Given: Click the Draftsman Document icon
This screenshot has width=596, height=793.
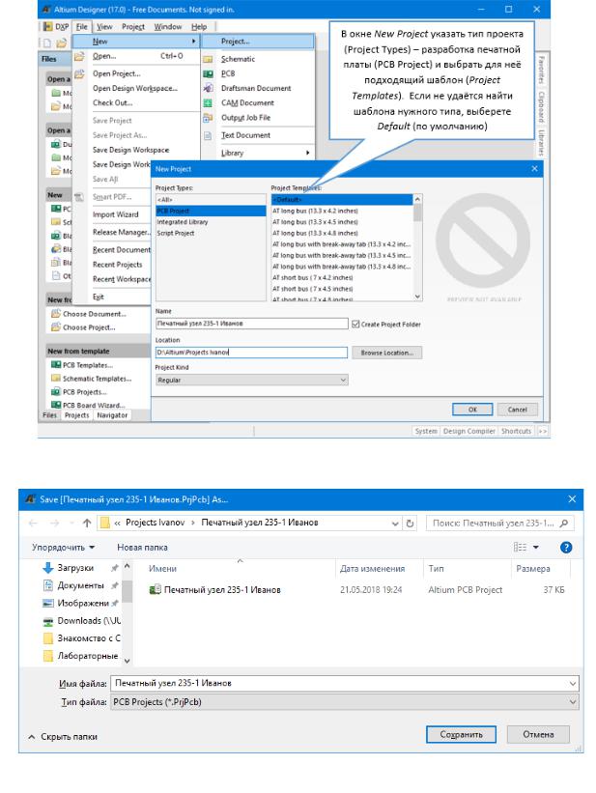Looking at the screenshot, I should (x=208, y=88).
